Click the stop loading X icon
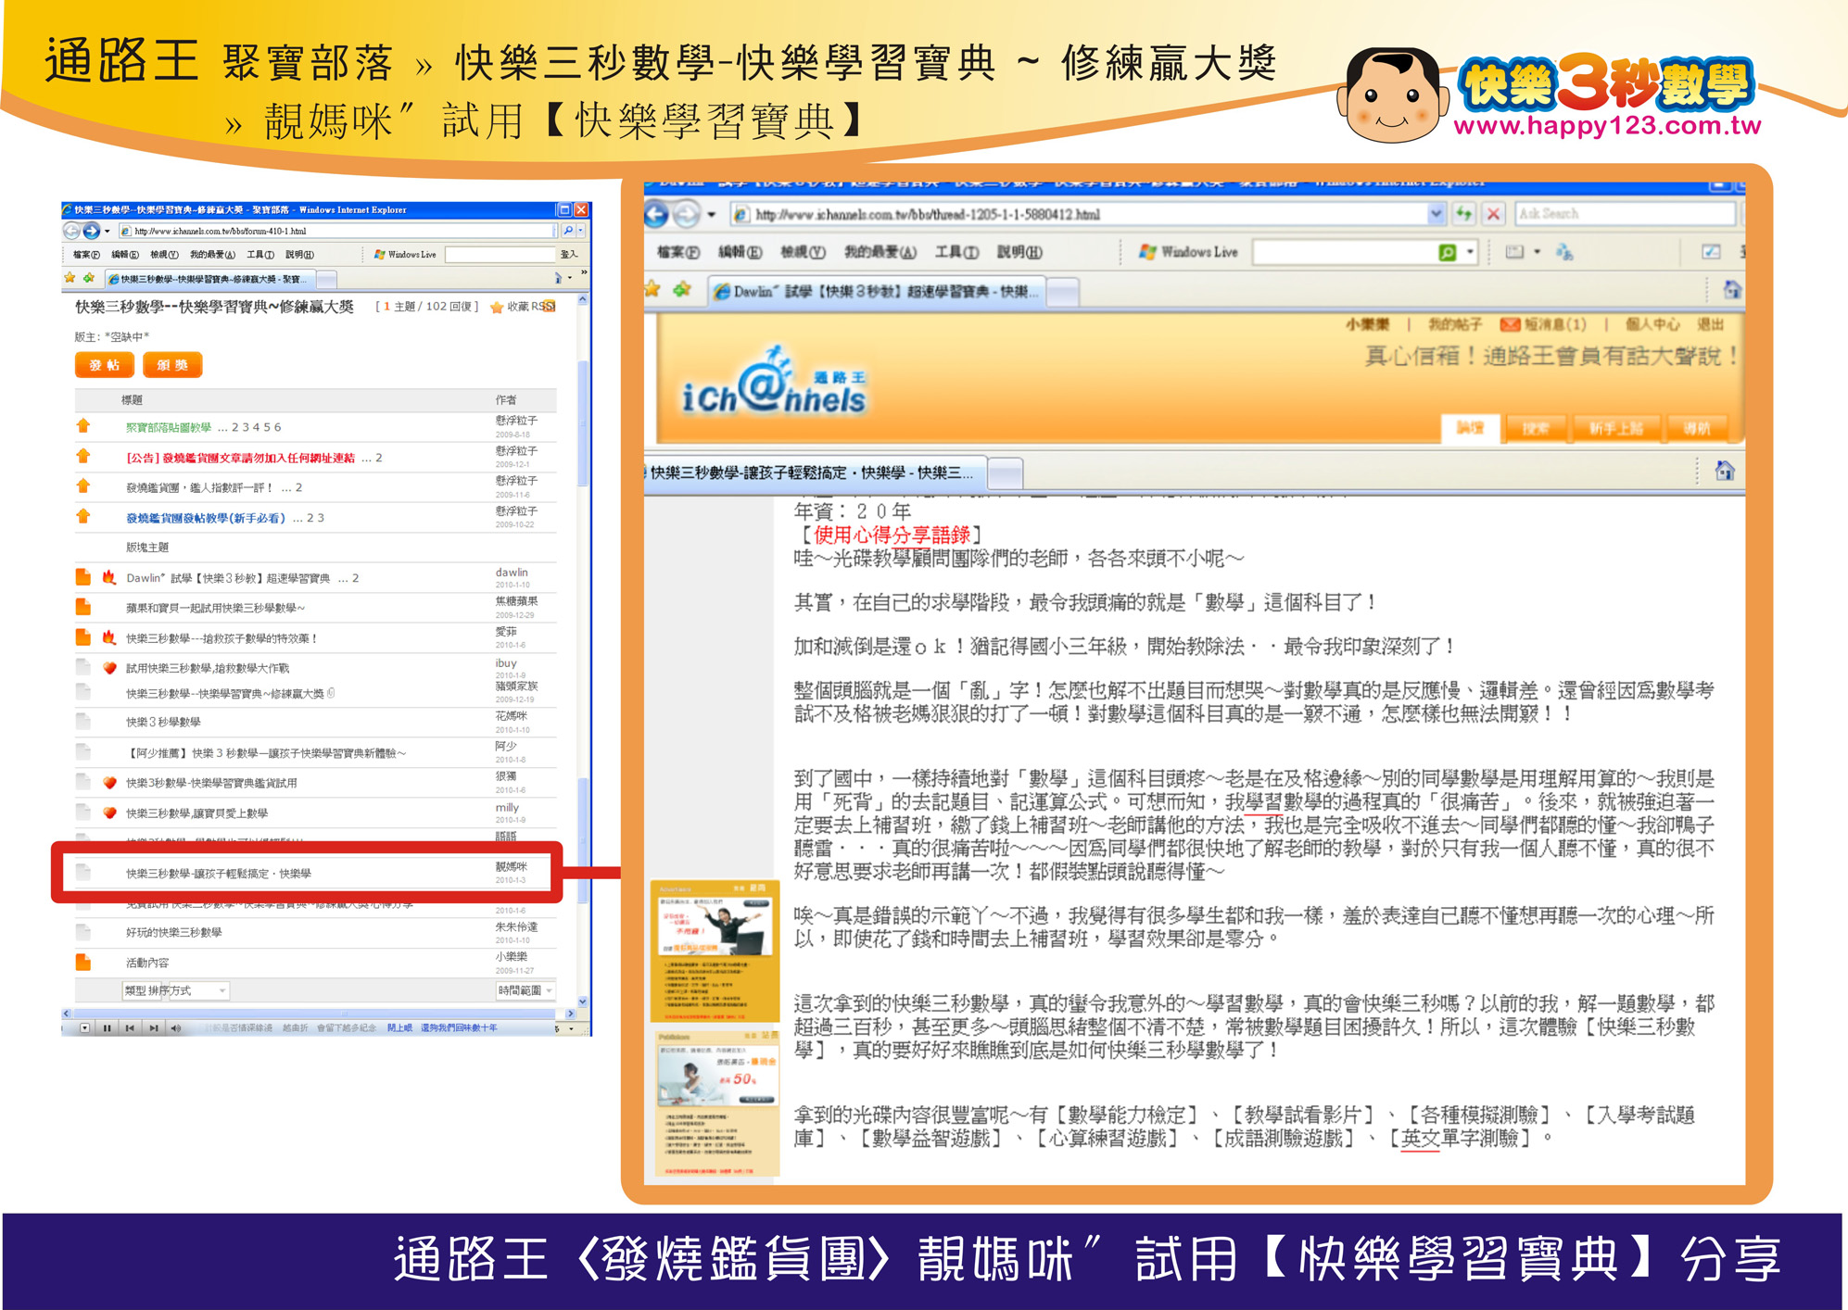 coord(1493,214)
